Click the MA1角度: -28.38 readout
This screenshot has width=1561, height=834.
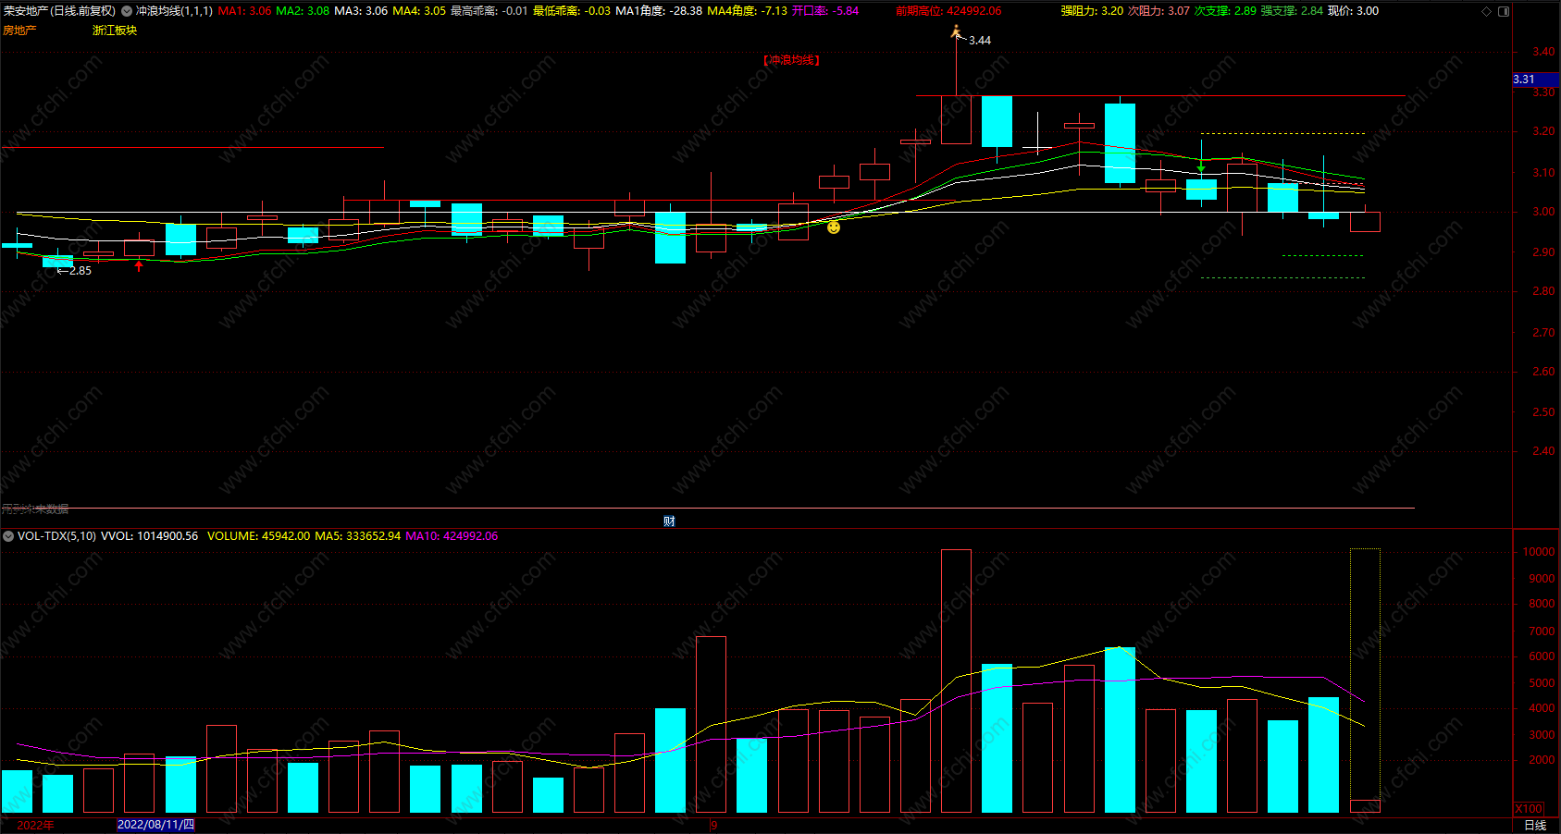[x=659, y=11]
